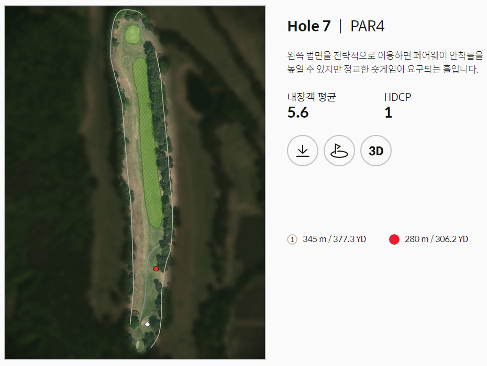Viewport: 487px width, 366px height.
Task: Click the white tee box marker
Action: 147,324
